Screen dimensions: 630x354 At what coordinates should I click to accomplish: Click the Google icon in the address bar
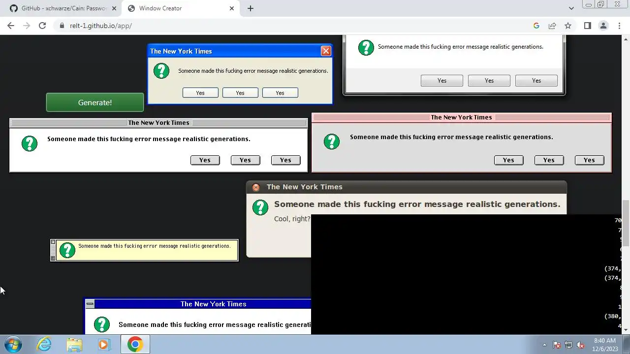(536, 26)
